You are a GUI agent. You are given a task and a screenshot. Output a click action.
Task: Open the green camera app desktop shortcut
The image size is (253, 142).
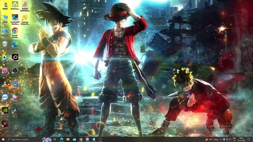point(15,5)
